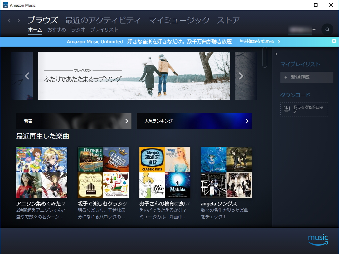Screen dimensions: 339x254
Task: Open the 新着 section via its chevron
Action: pos(127,121)
